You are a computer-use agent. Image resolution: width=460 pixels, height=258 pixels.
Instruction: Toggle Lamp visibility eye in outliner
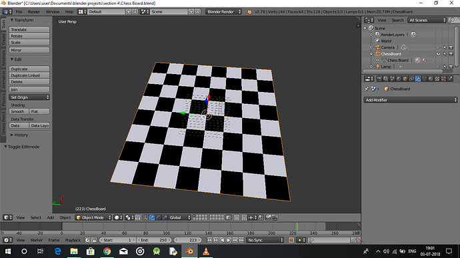point(438,67)
